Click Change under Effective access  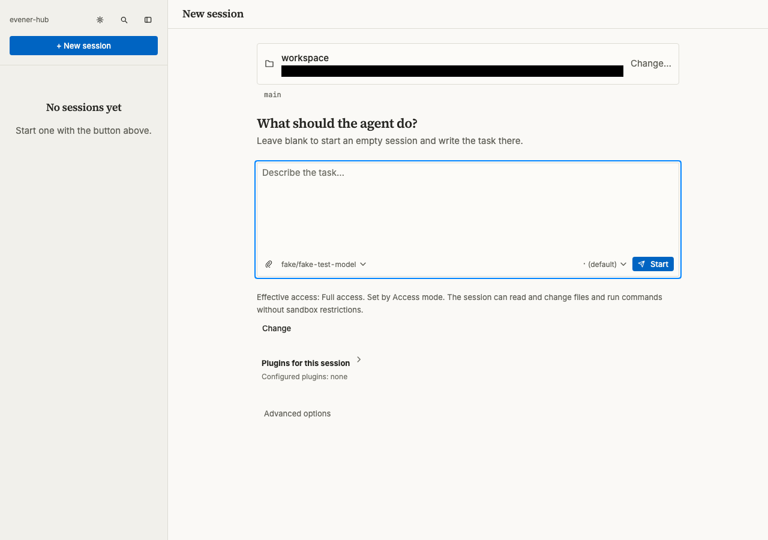click(x=277, y=328)
